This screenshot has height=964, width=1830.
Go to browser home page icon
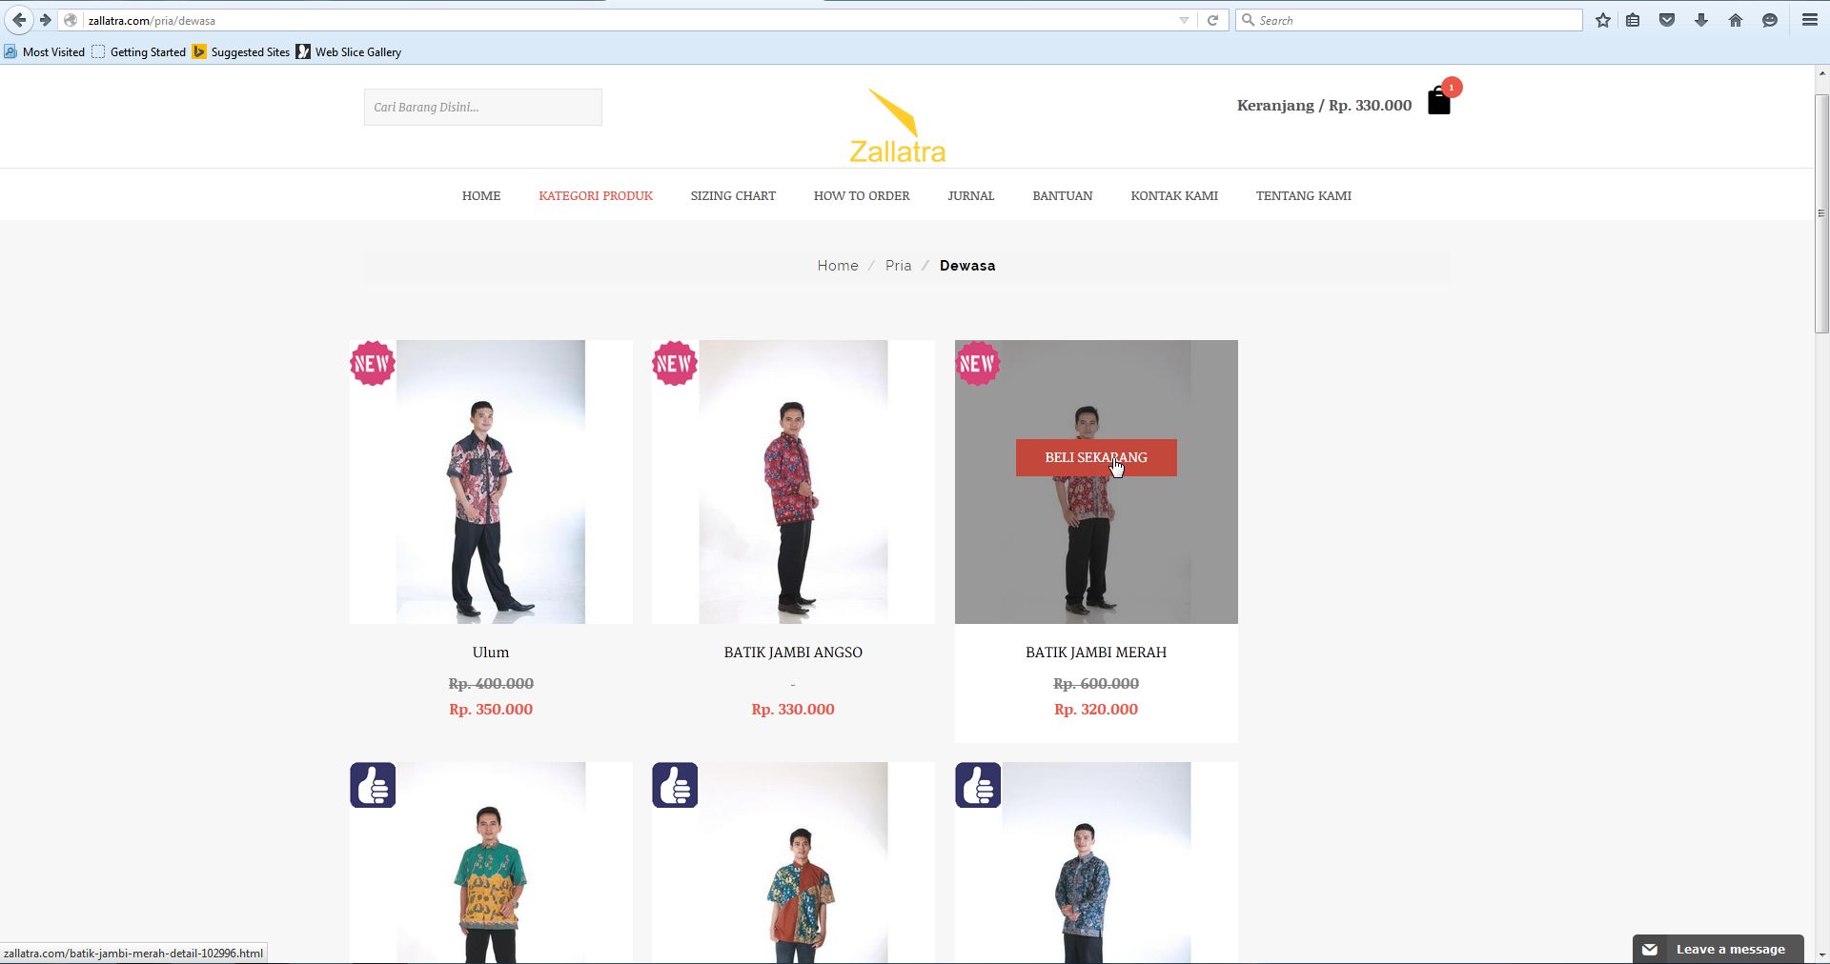(1736, 20)
